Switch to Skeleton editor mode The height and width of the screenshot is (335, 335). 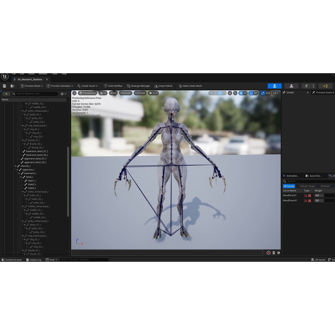point(275,86)
